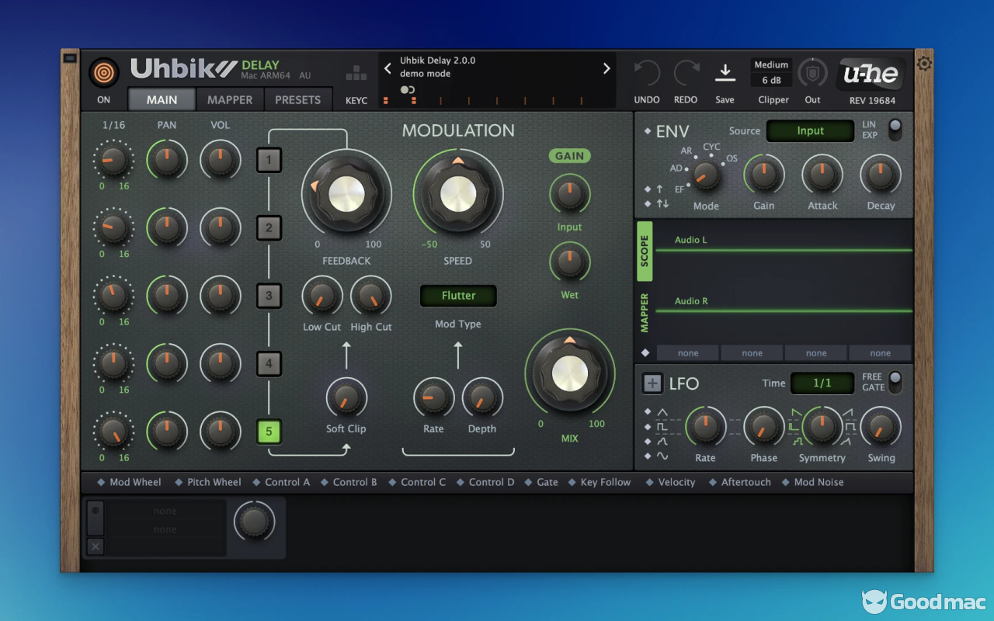The height and width of the screenshot is (621, 994).
Task: Click the next preset arrow
Action: pos(606,68)
